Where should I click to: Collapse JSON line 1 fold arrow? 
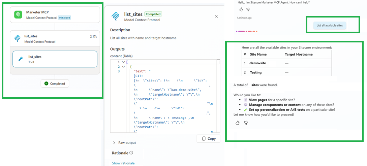[123, 62]
